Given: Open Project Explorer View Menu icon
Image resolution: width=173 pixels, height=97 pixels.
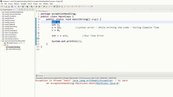Looking at the screenshot, I should 27,10.
